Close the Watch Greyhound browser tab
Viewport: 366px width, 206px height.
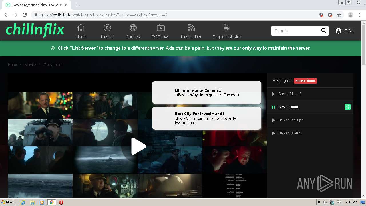66,5
